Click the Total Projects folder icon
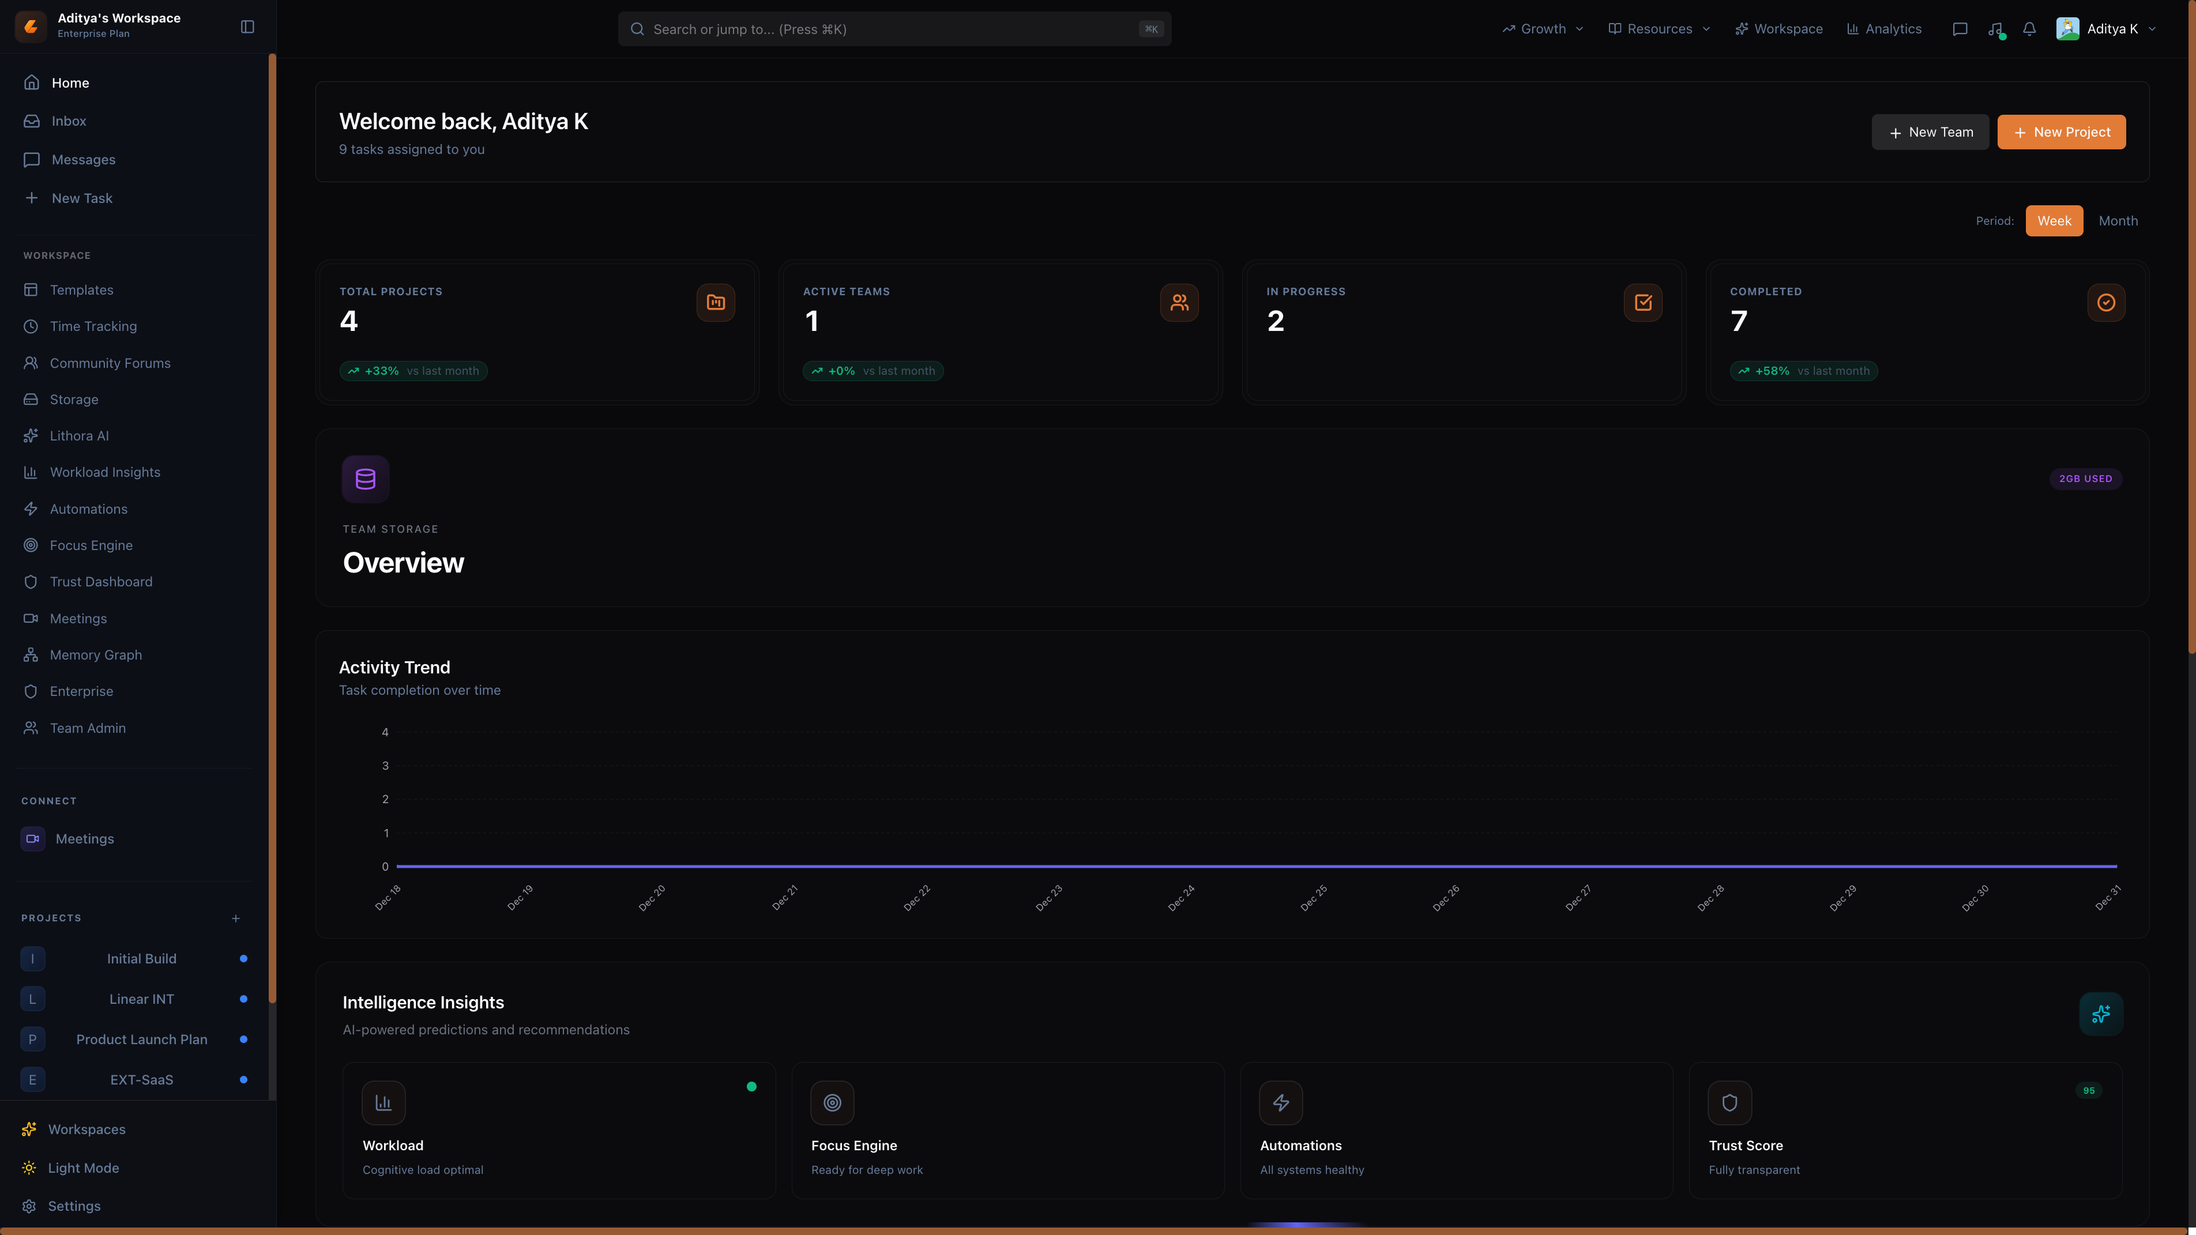The height and width of the screenshot is (1235, 2196). (715, 303)
